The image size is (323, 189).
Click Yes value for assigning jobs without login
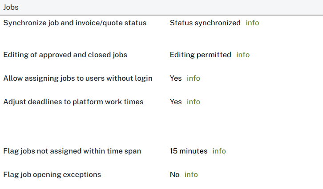176,78
